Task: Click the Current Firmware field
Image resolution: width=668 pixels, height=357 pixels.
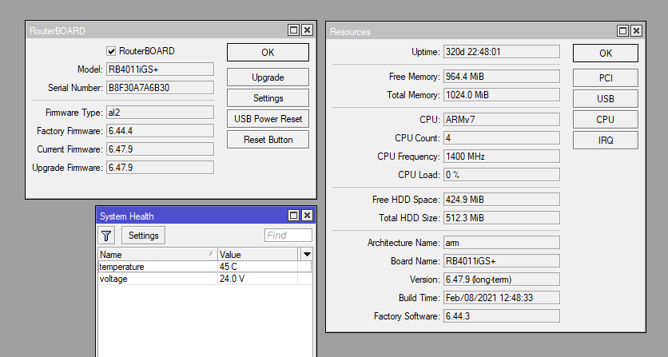Action: click(x=160, y=149)
